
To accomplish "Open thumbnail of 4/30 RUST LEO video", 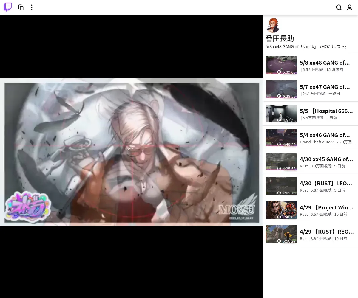I will coord(281,186).
